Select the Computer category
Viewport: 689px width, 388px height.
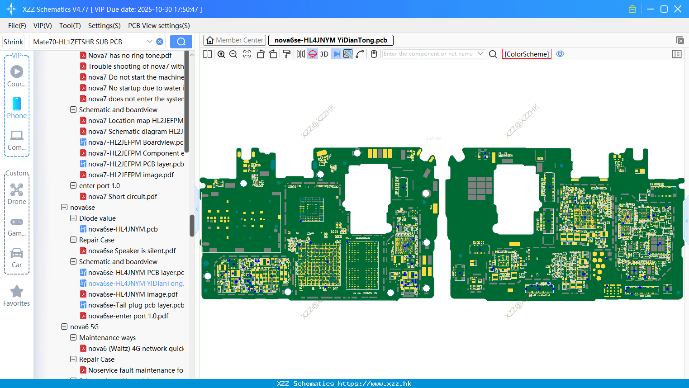17,140
